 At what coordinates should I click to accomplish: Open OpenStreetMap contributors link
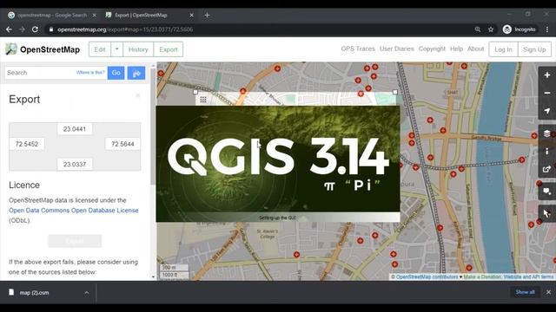coord(427,277)
